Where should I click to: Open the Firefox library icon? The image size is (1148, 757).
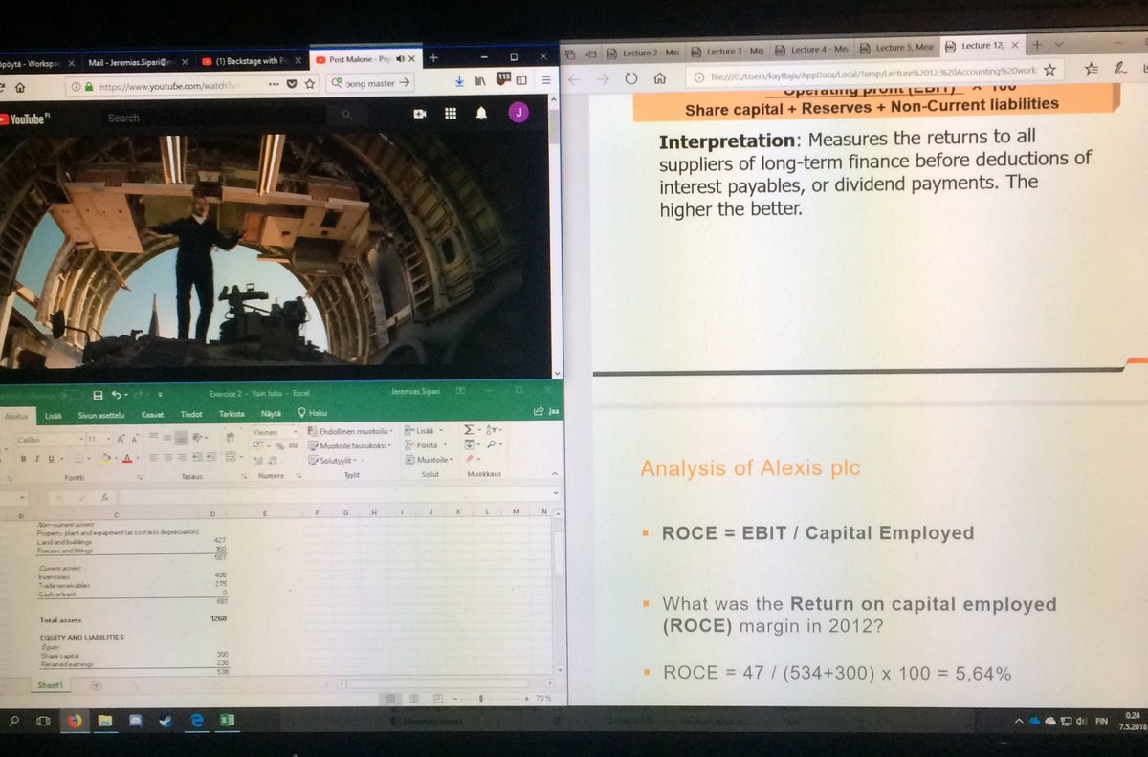[480, 83]
